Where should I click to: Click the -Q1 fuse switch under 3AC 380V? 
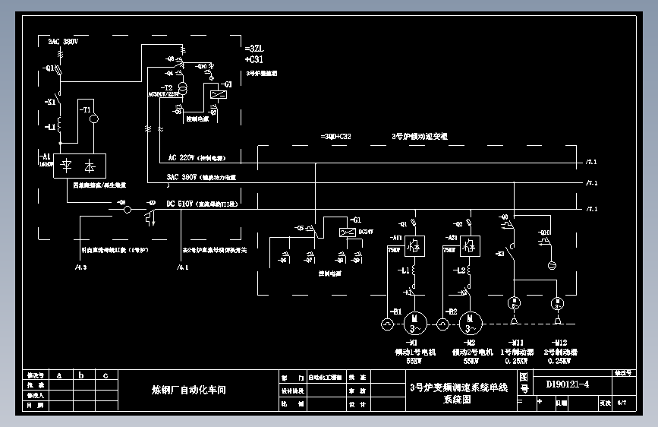pos(59,71)
